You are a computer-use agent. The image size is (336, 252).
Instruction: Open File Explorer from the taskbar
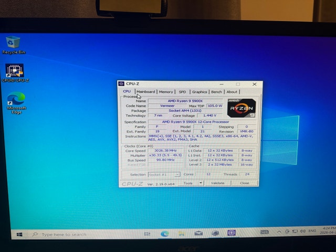[182, 233]
